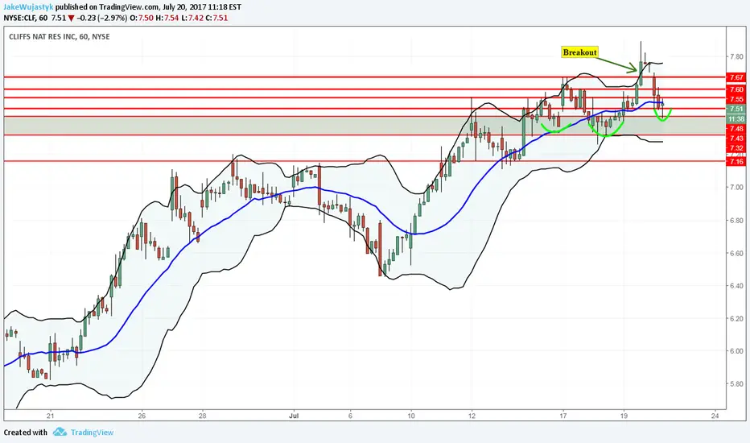
Task: Click the close value C:7.51
Action: pos(216,19)
